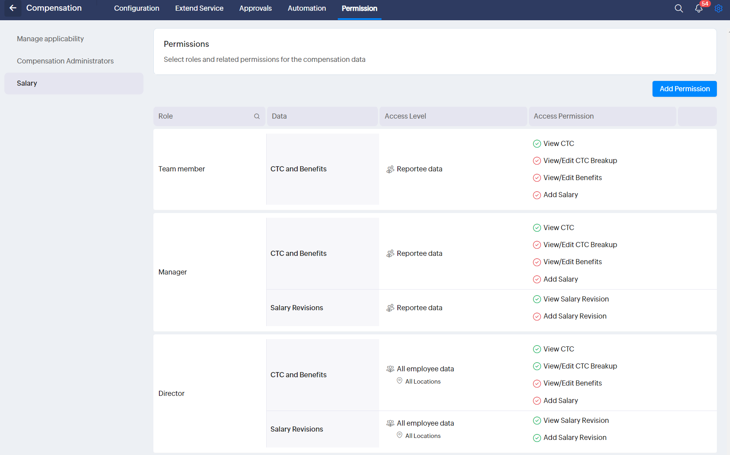Screen dimensions: 730x455
Task: Click All Locations pin icon under Director Salary Revisions
Action: coord(399,435)
